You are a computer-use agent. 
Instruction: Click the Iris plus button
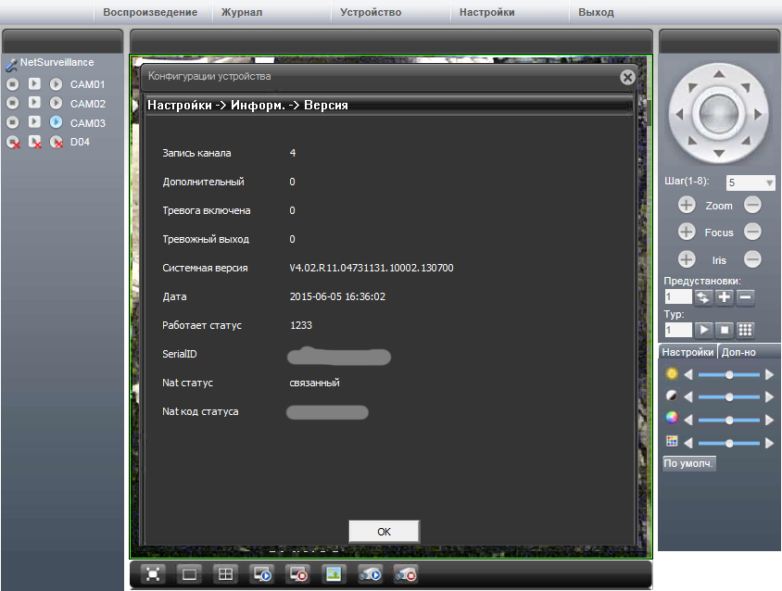click(687, 258)
